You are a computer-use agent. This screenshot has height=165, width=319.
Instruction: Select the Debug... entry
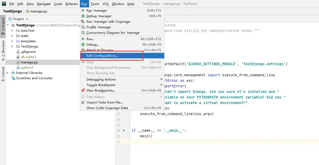coord(122,44)
